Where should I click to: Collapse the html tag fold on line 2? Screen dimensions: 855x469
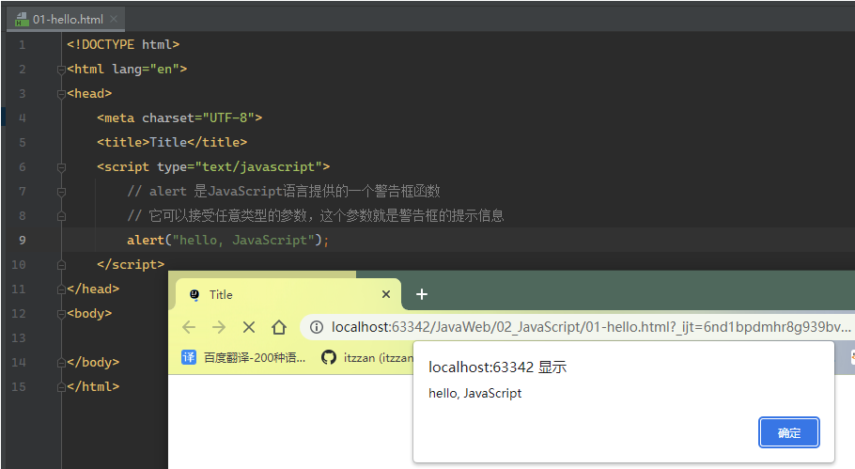[62, 70]
